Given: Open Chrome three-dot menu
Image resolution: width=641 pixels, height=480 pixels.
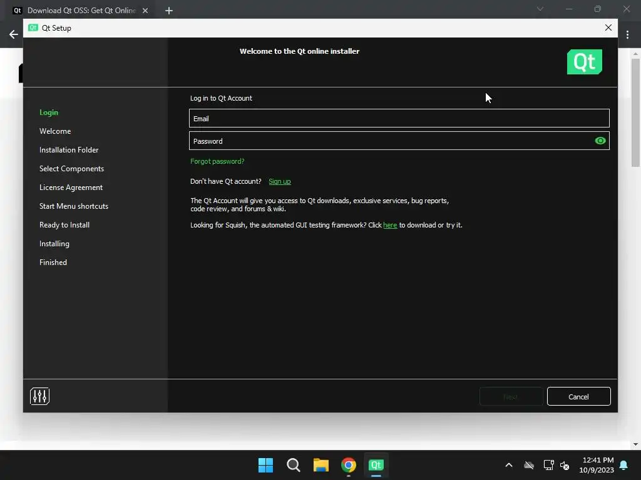Looking at the screenshot, I should tap(627, 35).
